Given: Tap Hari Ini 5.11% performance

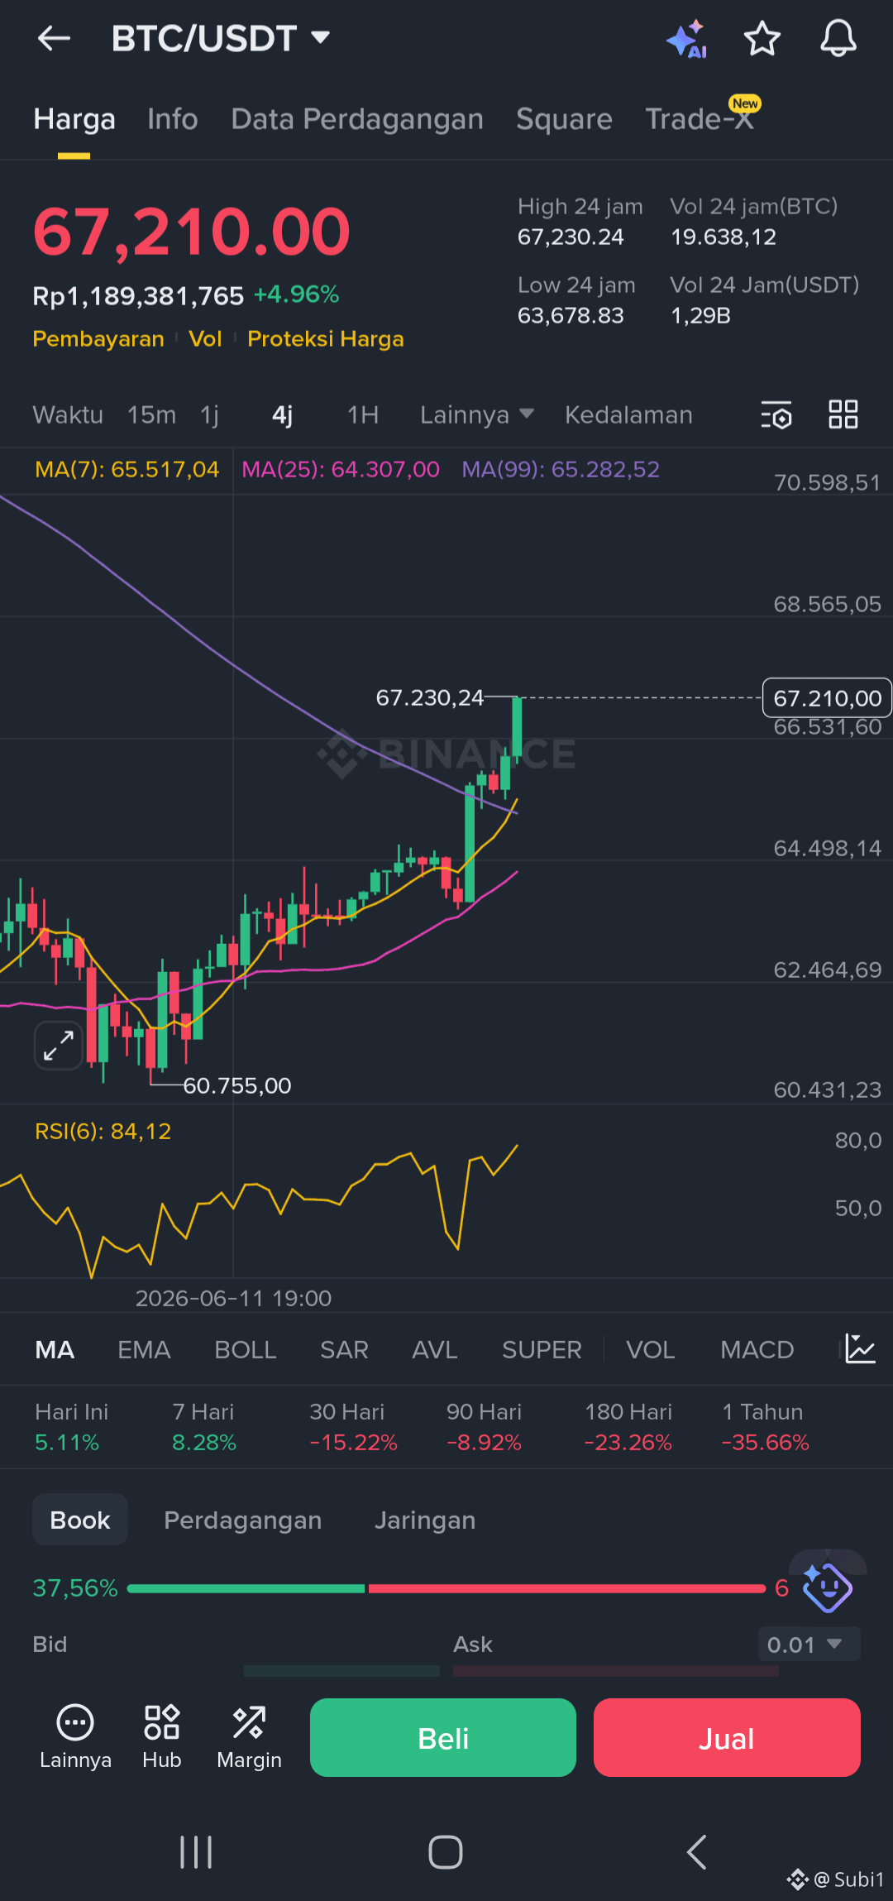Looking at the screenshot, I should (72, 1427).
